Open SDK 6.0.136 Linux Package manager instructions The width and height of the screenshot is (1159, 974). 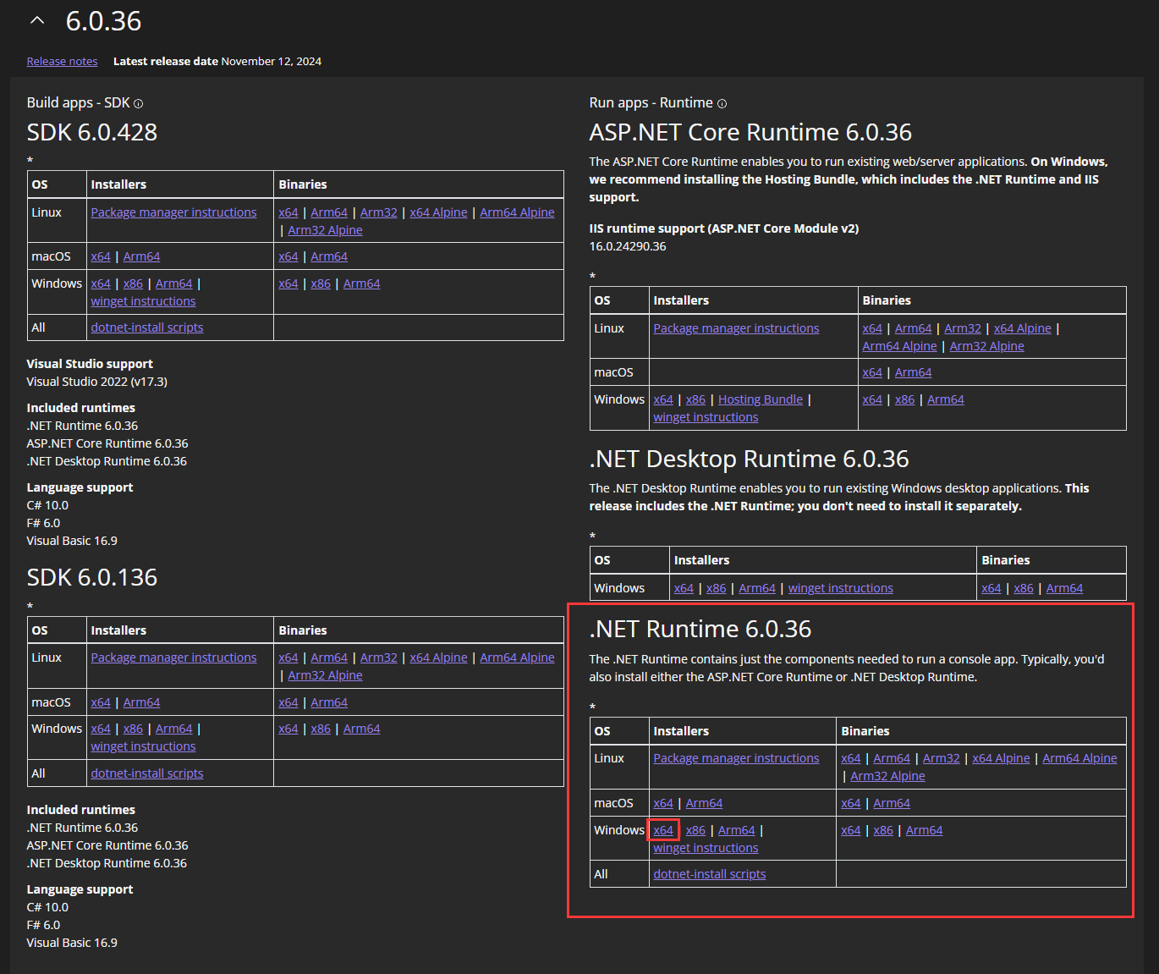[x=173, y=658]
